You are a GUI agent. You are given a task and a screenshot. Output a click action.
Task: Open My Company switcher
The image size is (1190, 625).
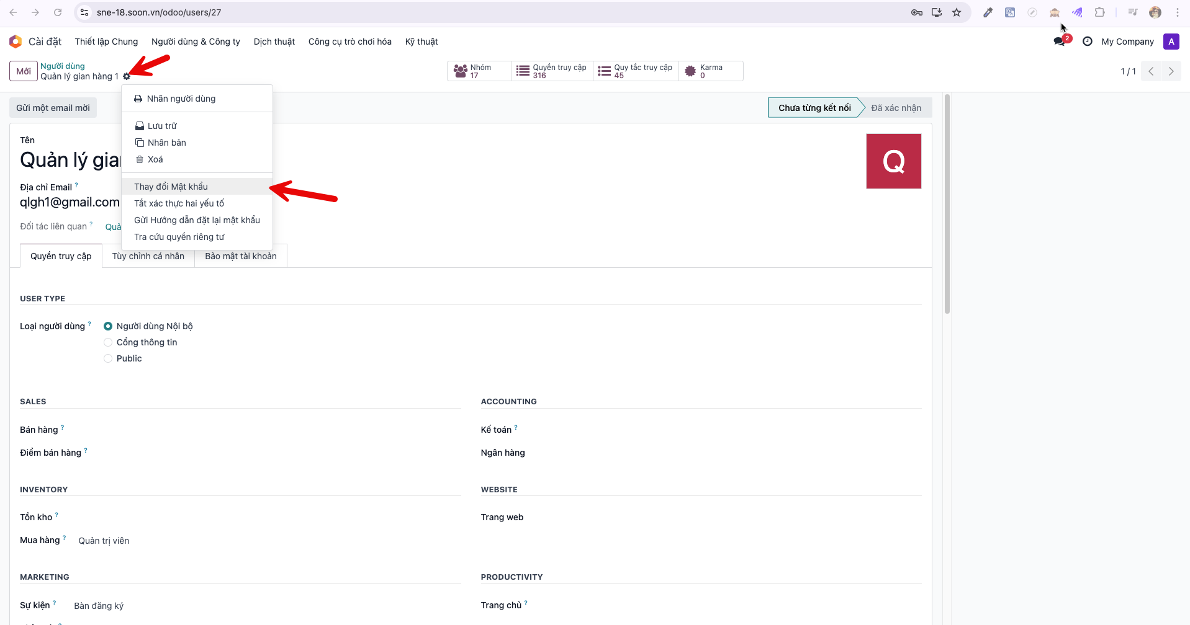coord(1127,42)
